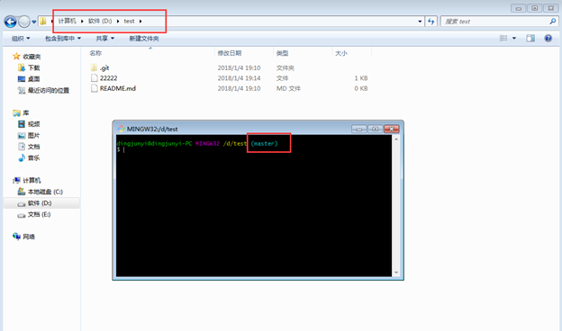The height and width of the screenshot is (331, 562).
Task: Open the view options dropdown arrow
Action: pos(514,38)
